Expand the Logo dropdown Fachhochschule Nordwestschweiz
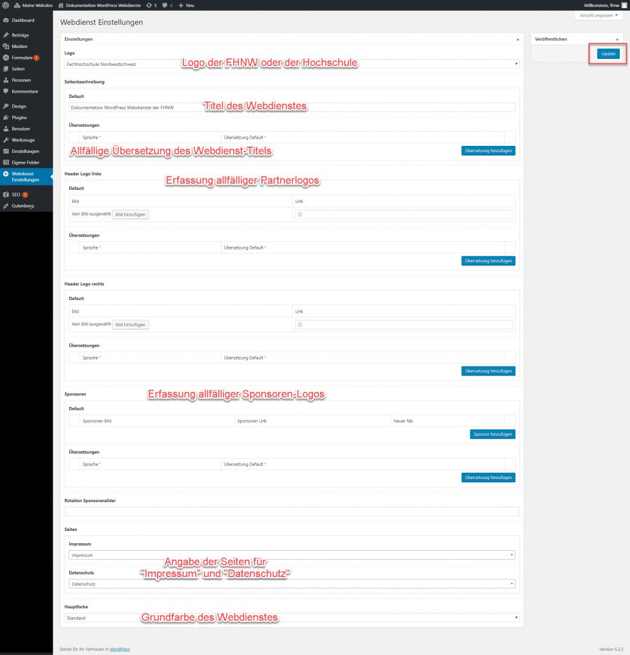This screenshot has height=655, width=630. tap(292, 64)
